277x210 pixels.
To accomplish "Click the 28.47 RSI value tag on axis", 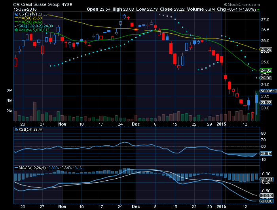I will point(266,153).
